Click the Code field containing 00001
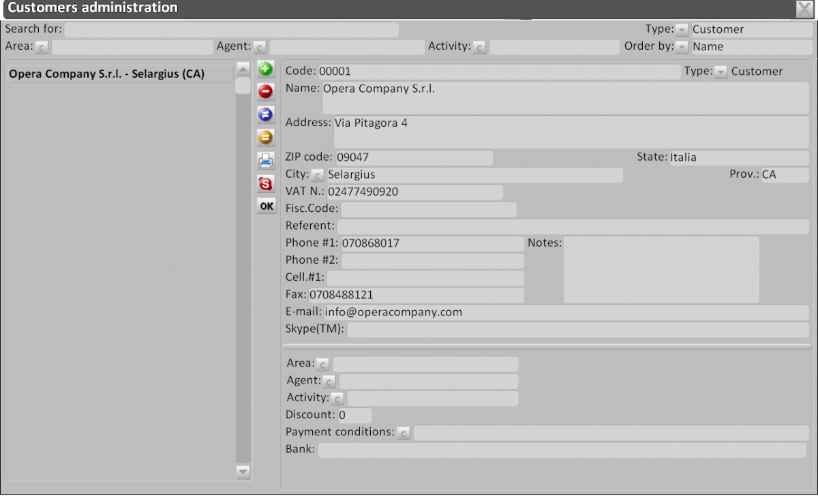 tap(499, 72)
